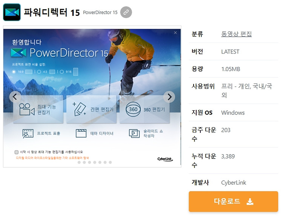Click the CyberLink developer name

coord(234,183)
